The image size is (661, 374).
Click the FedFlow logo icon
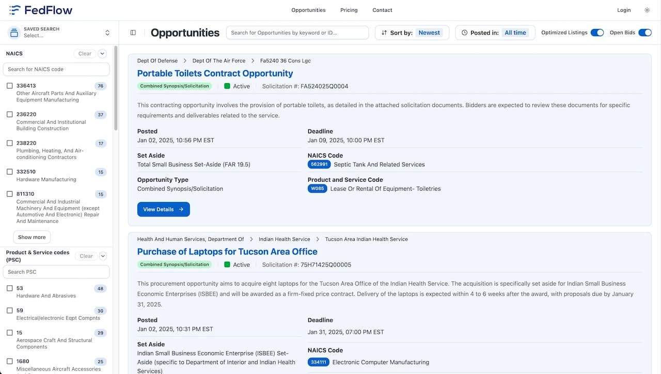(x=14, y=10)
